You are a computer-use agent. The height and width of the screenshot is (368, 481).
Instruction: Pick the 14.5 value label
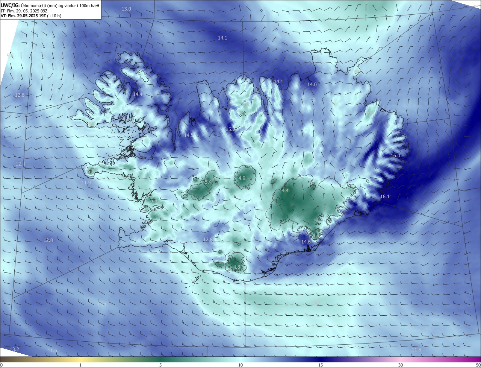(x=189, y=135)
